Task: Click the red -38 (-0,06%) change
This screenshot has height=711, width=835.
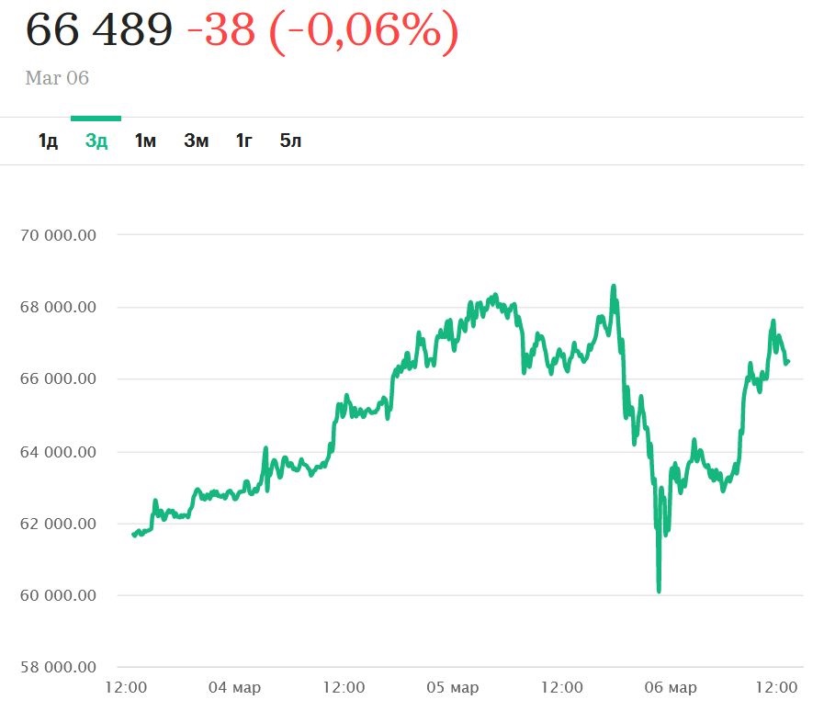Action: 322,30
